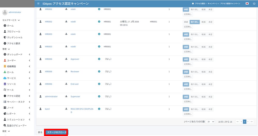The width and height of the screenshot is (258, 136).
Task: Click the サービス cloud icon
Action: (x=5, y=78)
